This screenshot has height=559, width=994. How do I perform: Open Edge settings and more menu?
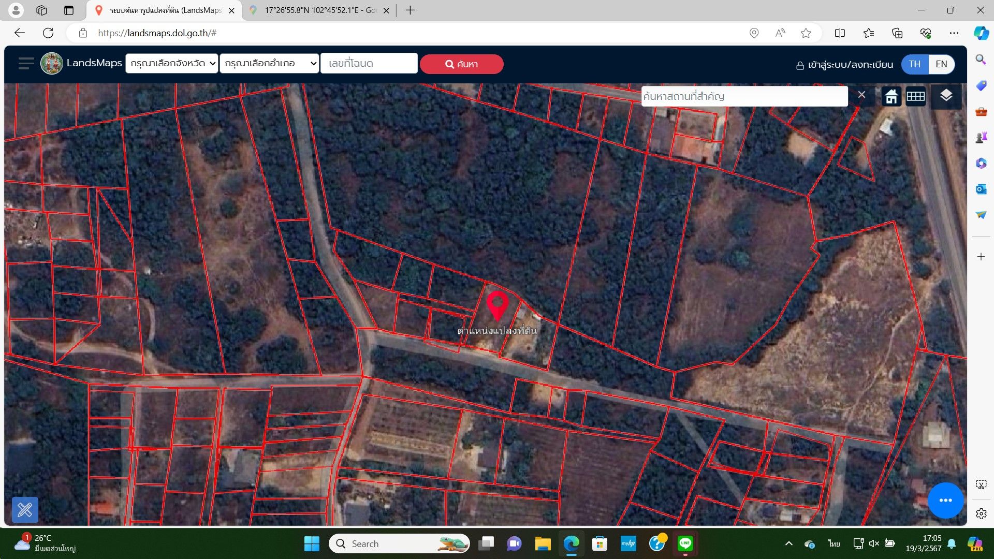(x=954, y=33)
